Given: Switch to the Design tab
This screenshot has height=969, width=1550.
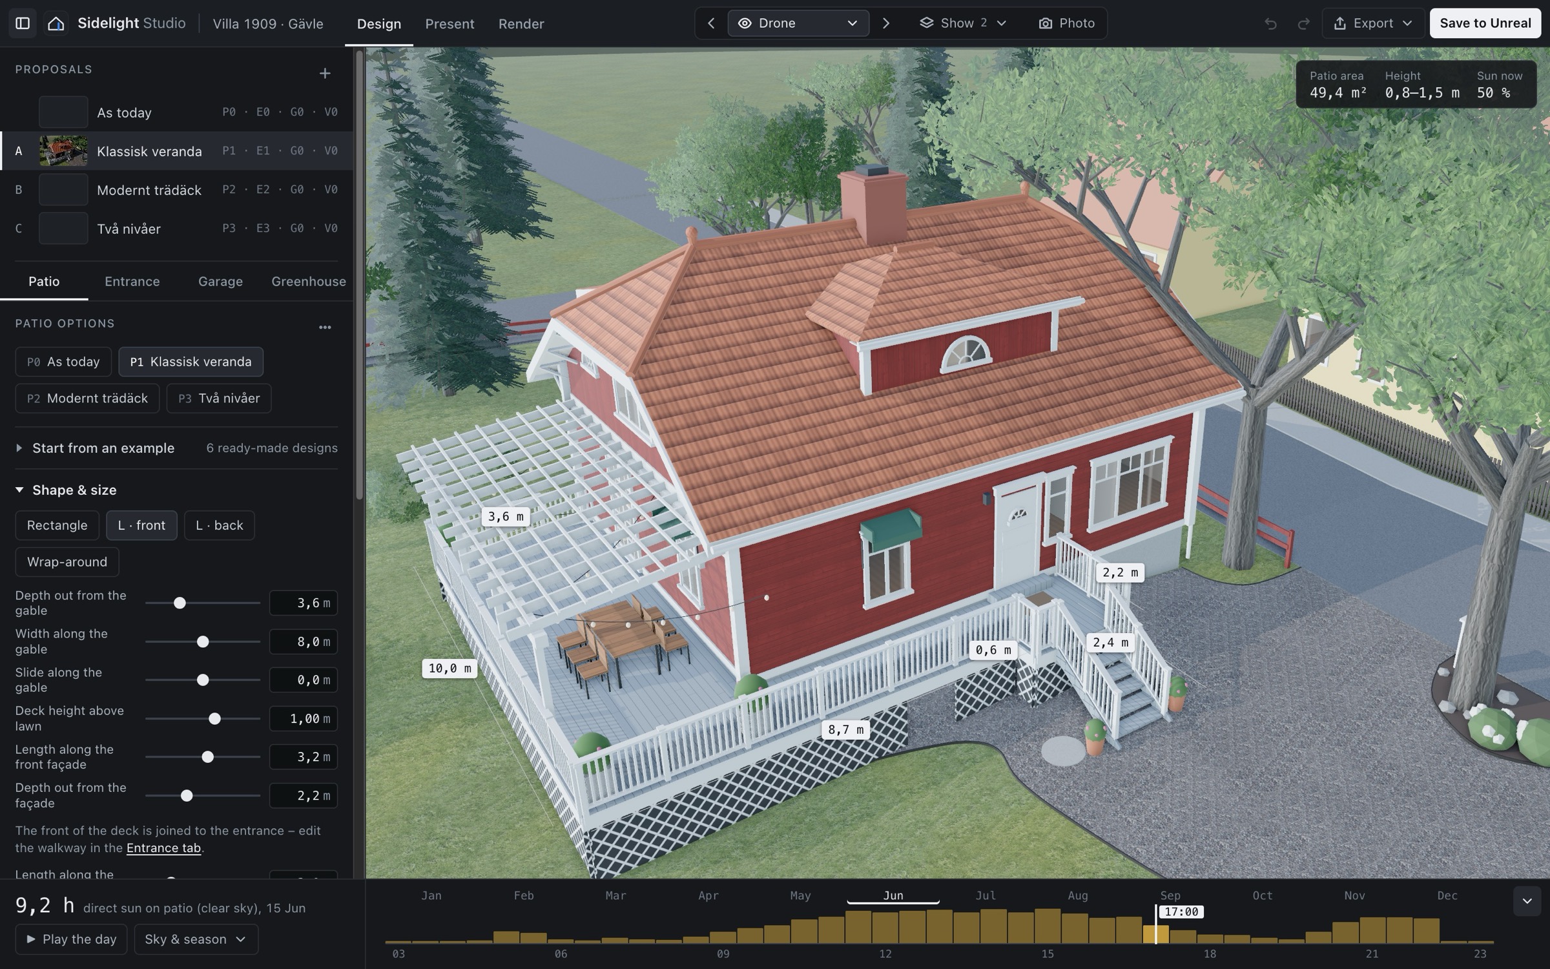Looking at the screenshot, I should pyautogui.click(x=379, y=24).
